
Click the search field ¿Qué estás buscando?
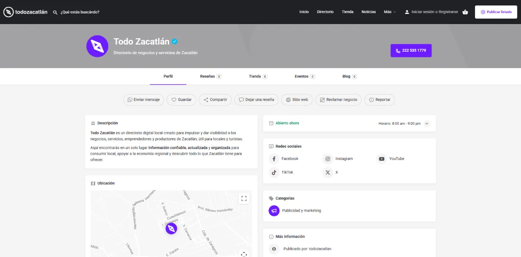tap(80, 12)
